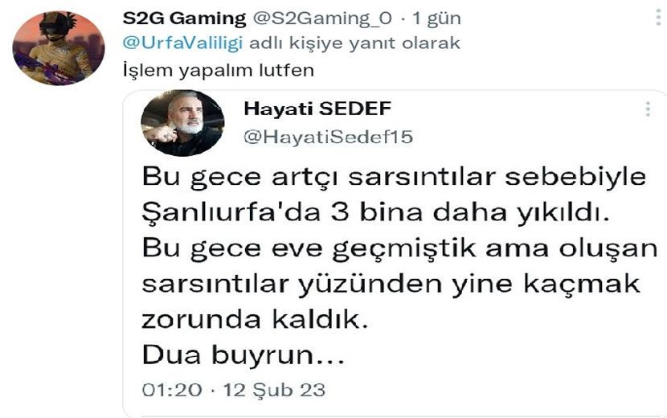Click the 'adlı kişiye yanıt olarak' text

[x=354, y=43]
